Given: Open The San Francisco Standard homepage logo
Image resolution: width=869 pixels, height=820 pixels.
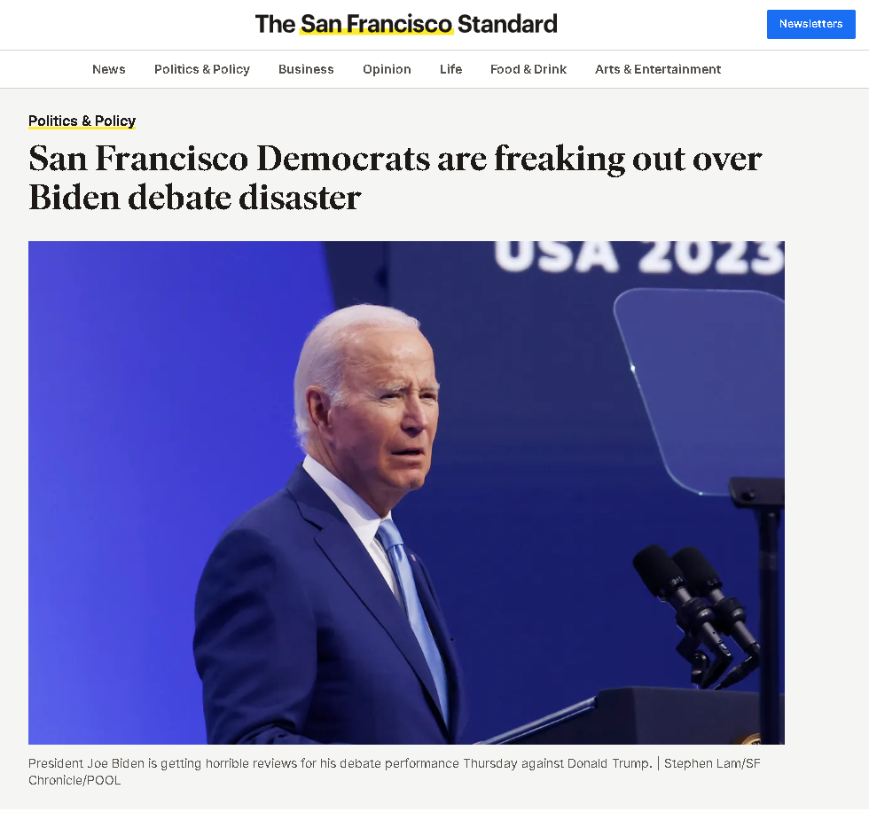Looking at the screenshot, I should 406,25.
